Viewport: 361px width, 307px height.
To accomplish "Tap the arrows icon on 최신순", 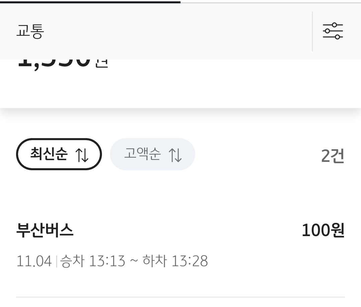I will pyautogui.click(x=82, y=155).
